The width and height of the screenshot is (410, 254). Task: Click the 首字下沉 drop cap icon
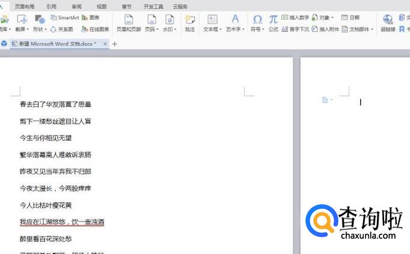295,29
